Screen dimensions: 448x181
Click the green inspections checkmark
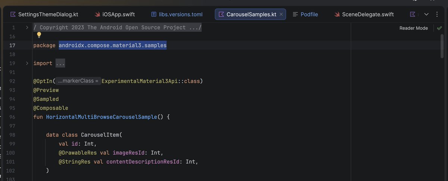point(439,28)
